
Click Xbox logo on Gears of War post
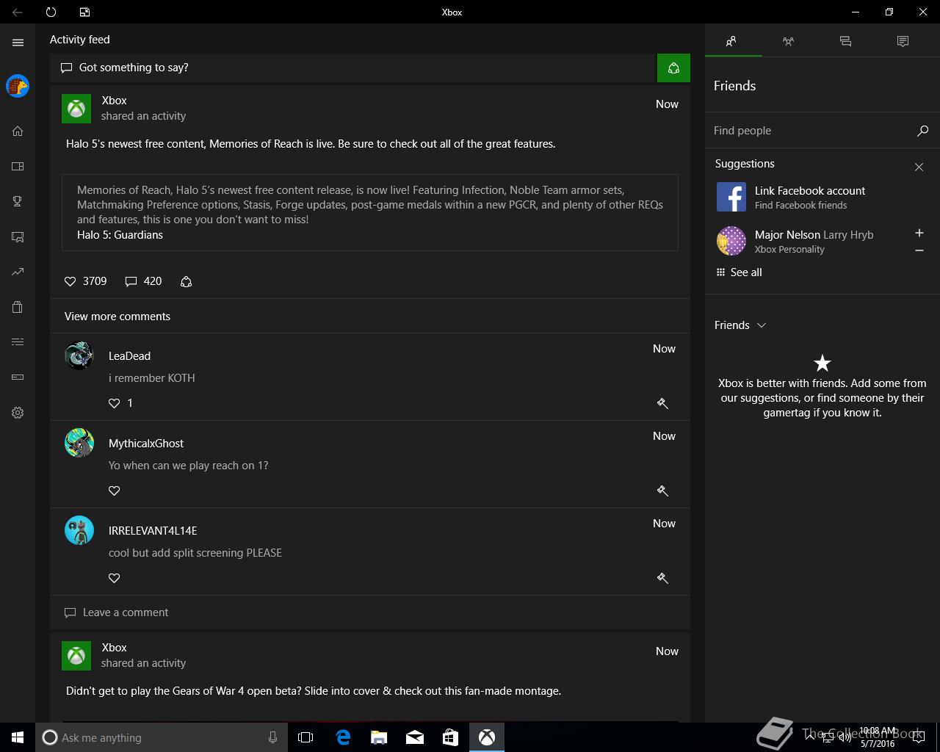click(76, 656)
